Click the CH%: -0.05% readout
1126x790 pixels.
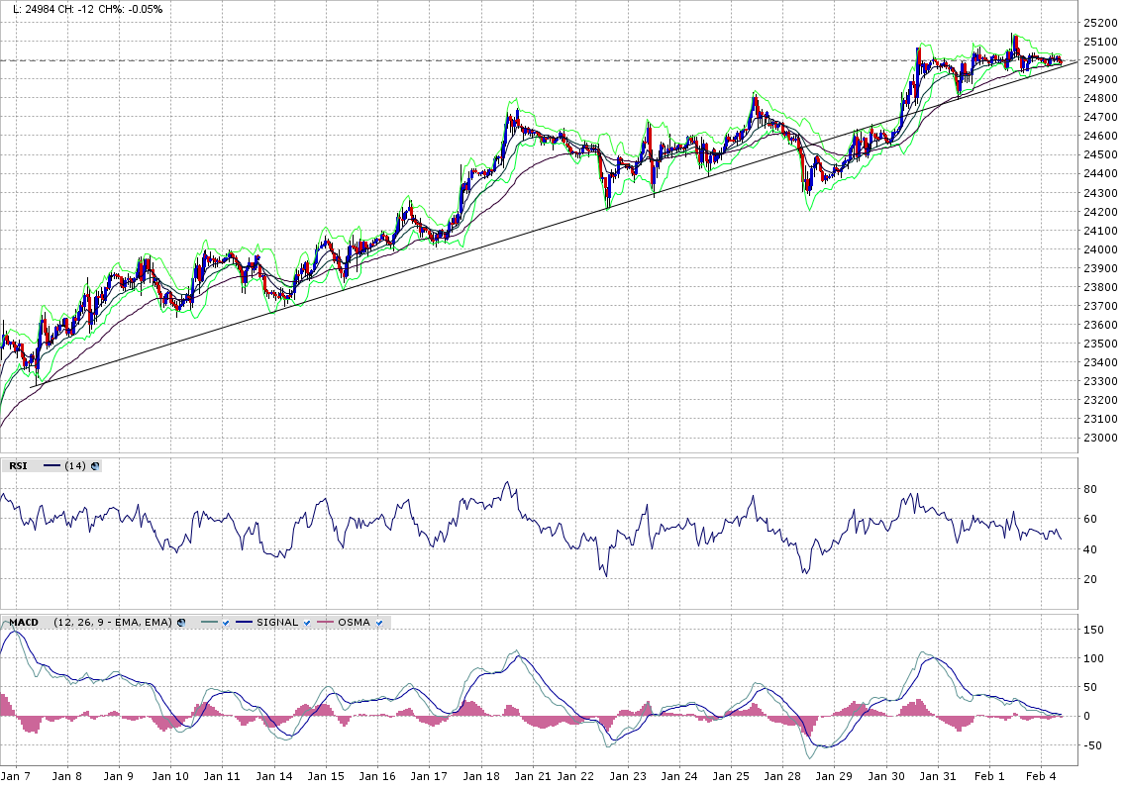pyautogui.click(x=130, y=9)
